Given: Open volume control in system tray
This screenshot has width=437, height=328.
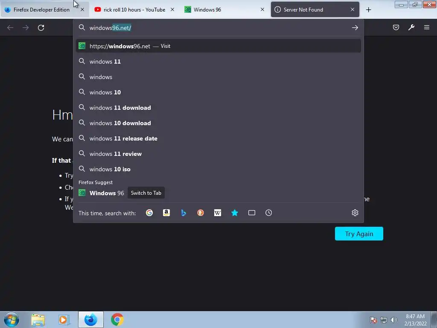Looking at the screenshot, I should click(394, 320).
